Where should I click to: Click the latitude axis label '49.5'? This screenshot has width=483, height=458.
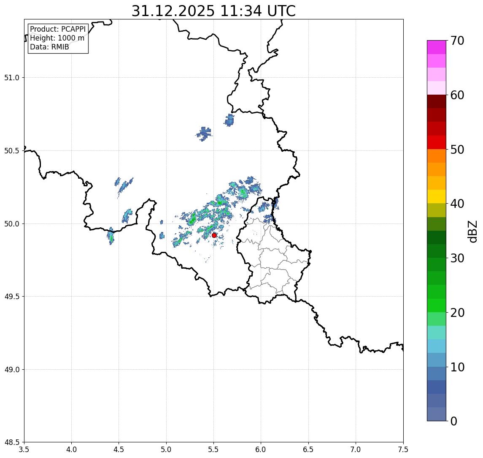(12, 297)
